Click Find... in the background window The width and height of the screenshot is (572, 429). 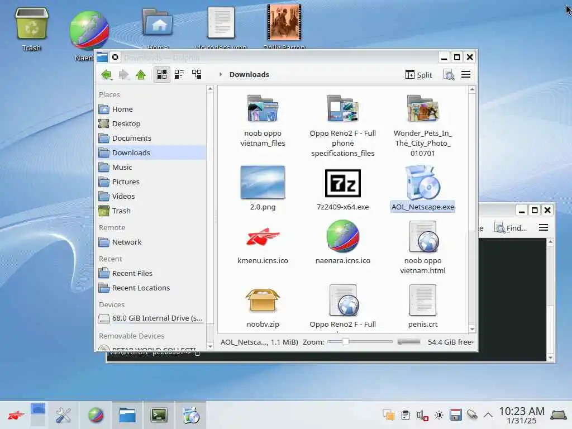point(511,228)
